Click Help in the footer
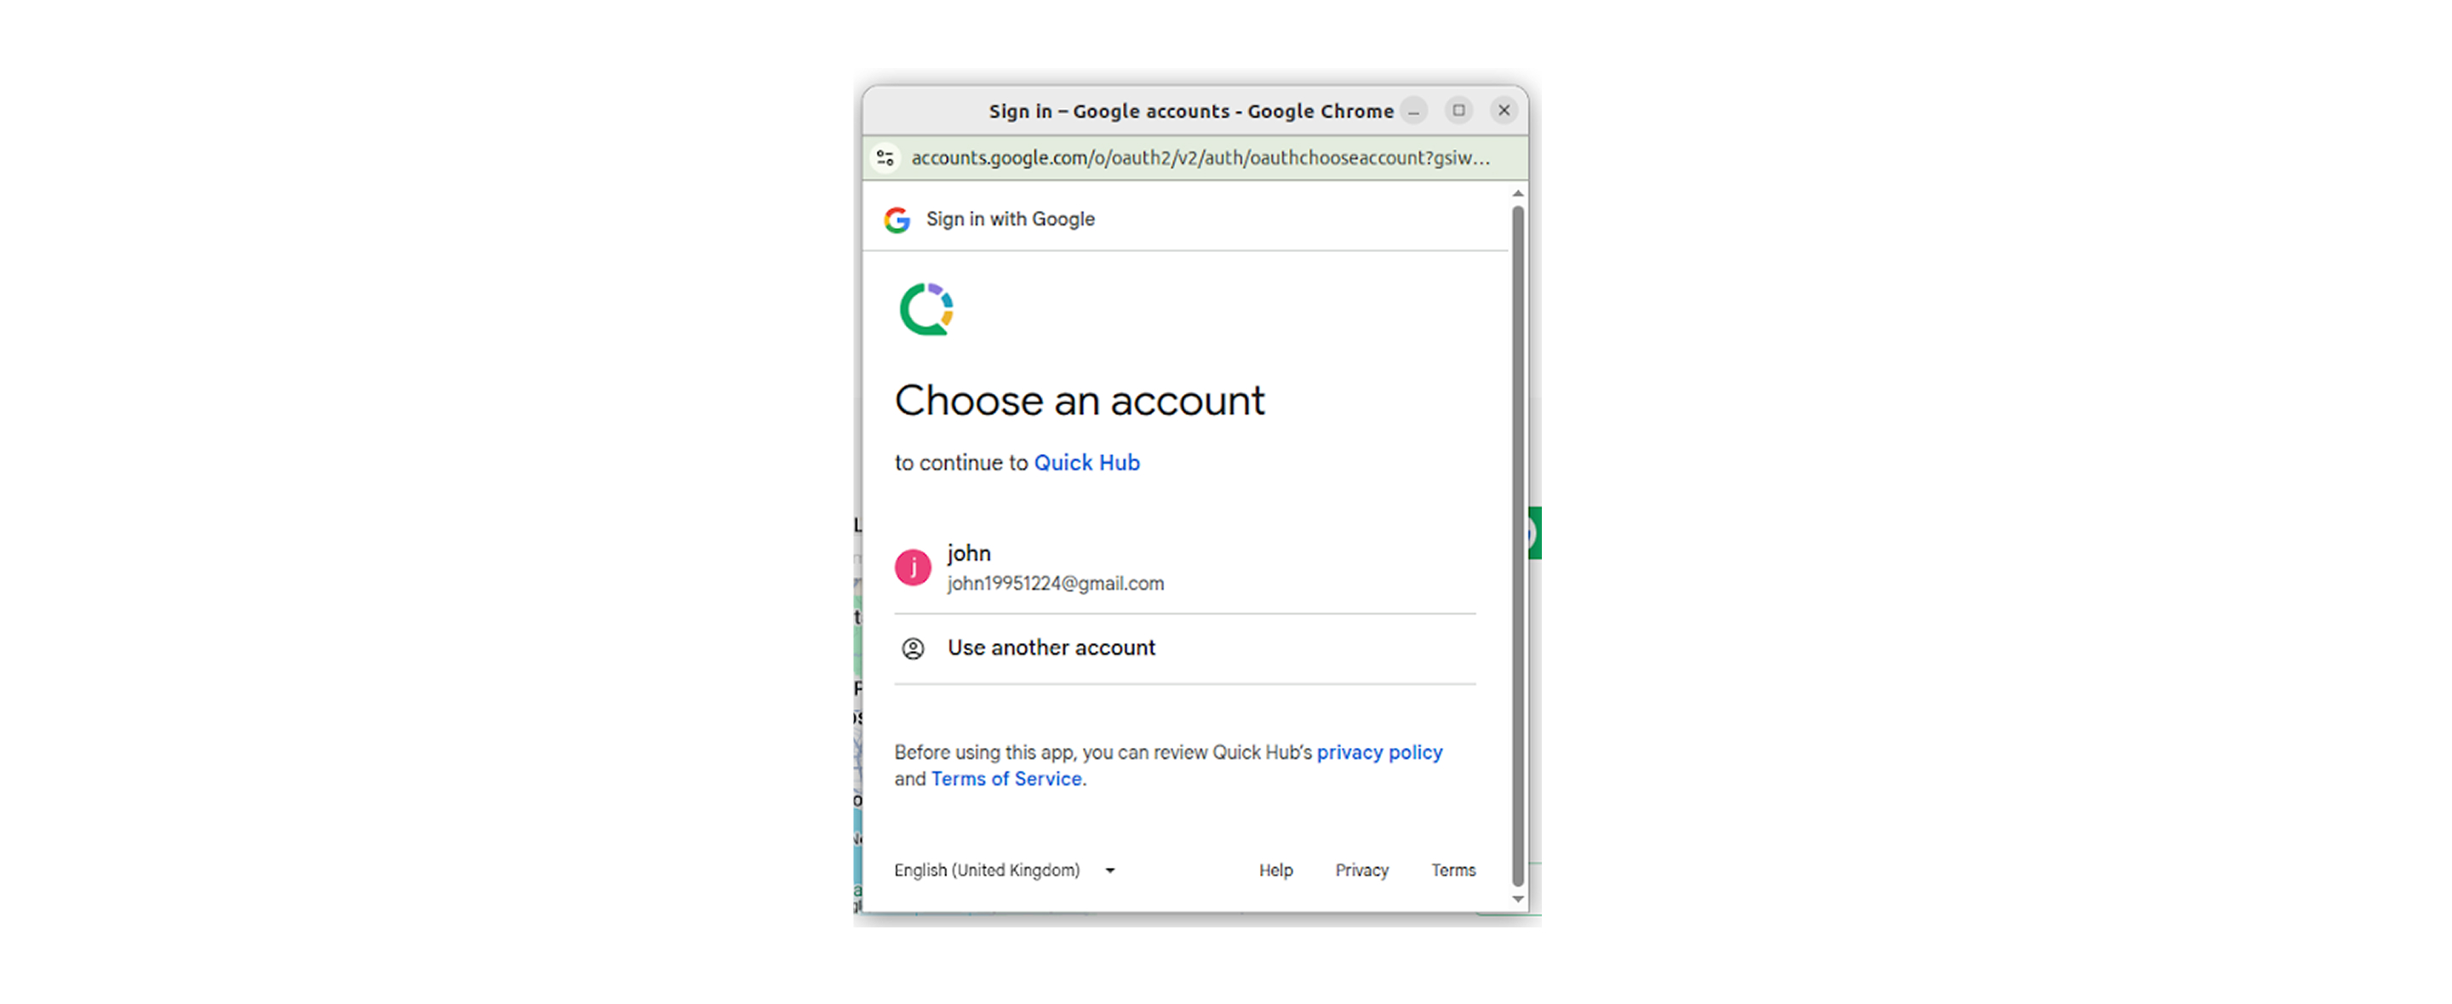2452x1004 pixels. click(x=1275, y=870)
